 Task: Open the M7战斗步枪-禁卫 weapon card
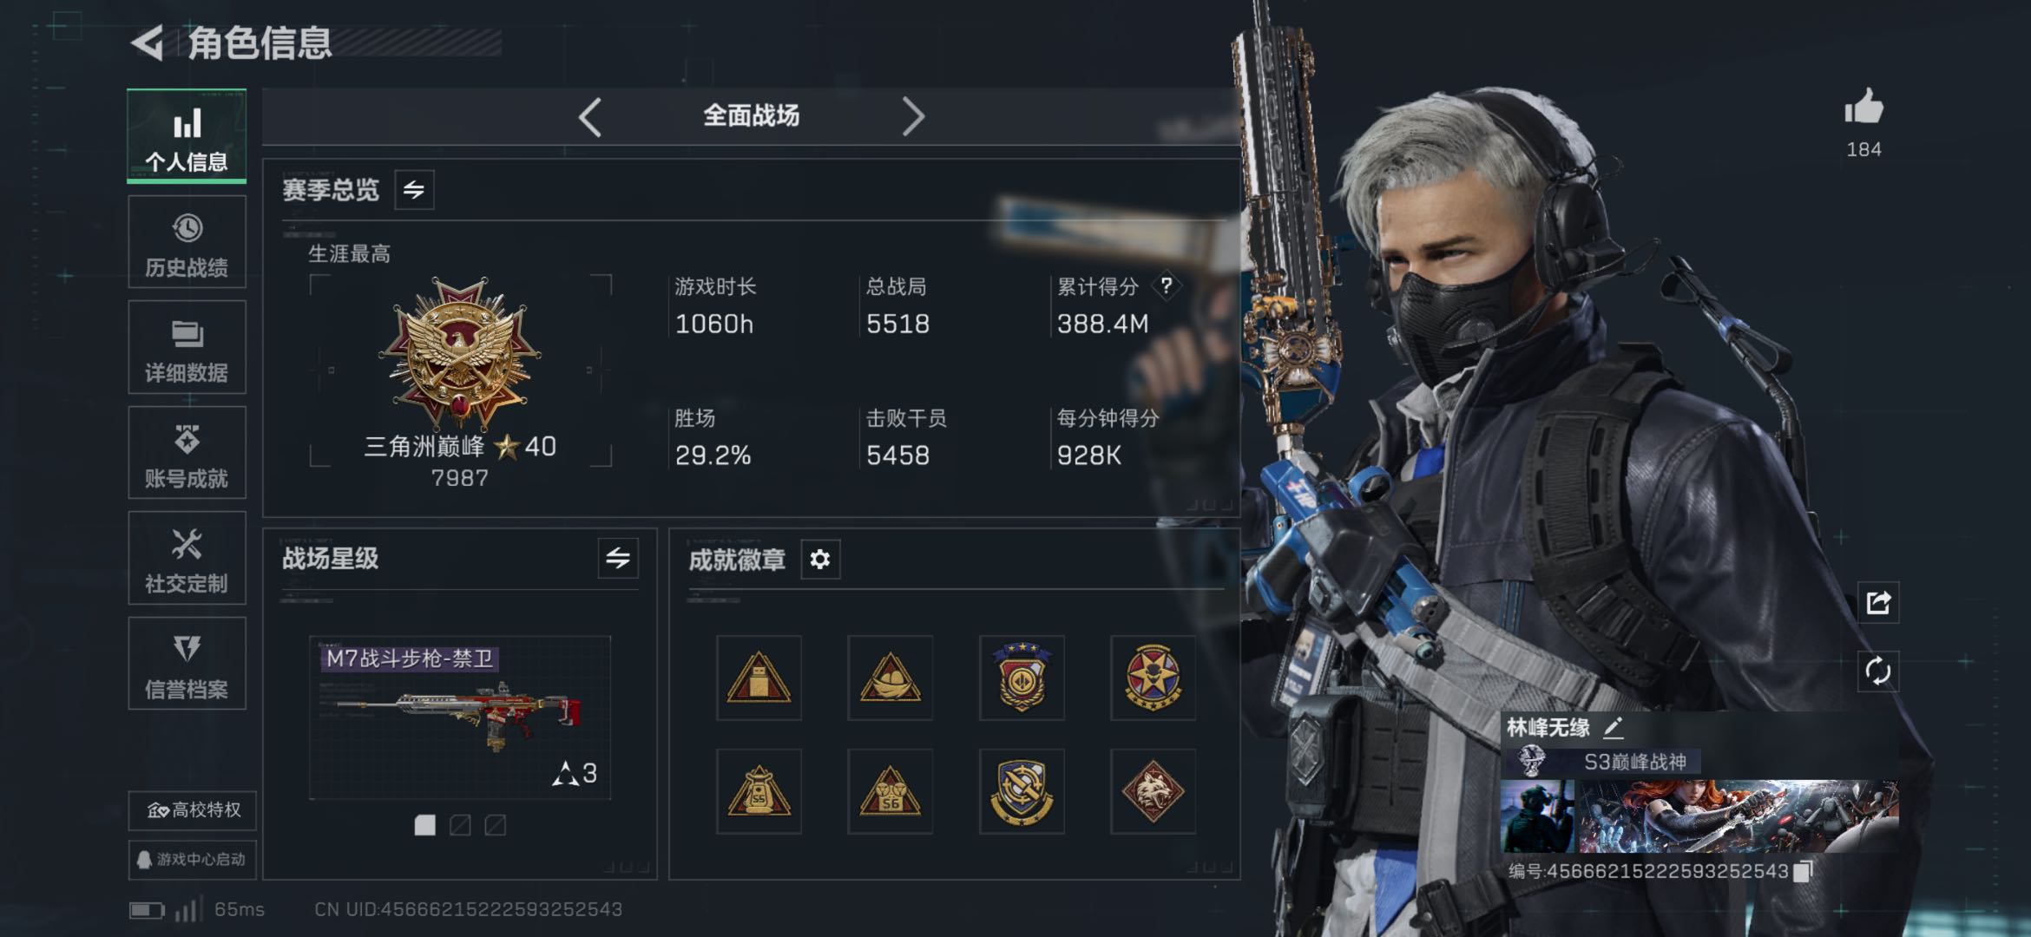(460, 717)
